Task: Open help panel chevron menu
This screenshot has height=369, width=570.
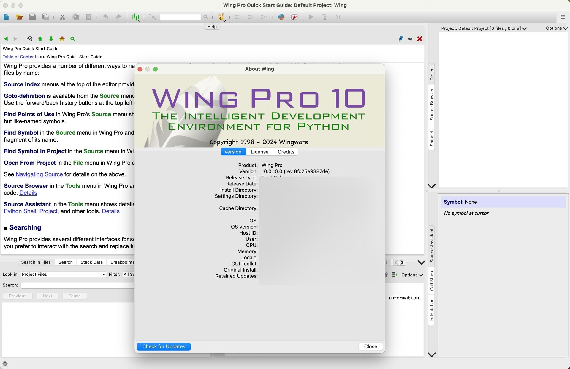Action: point(410,39)
